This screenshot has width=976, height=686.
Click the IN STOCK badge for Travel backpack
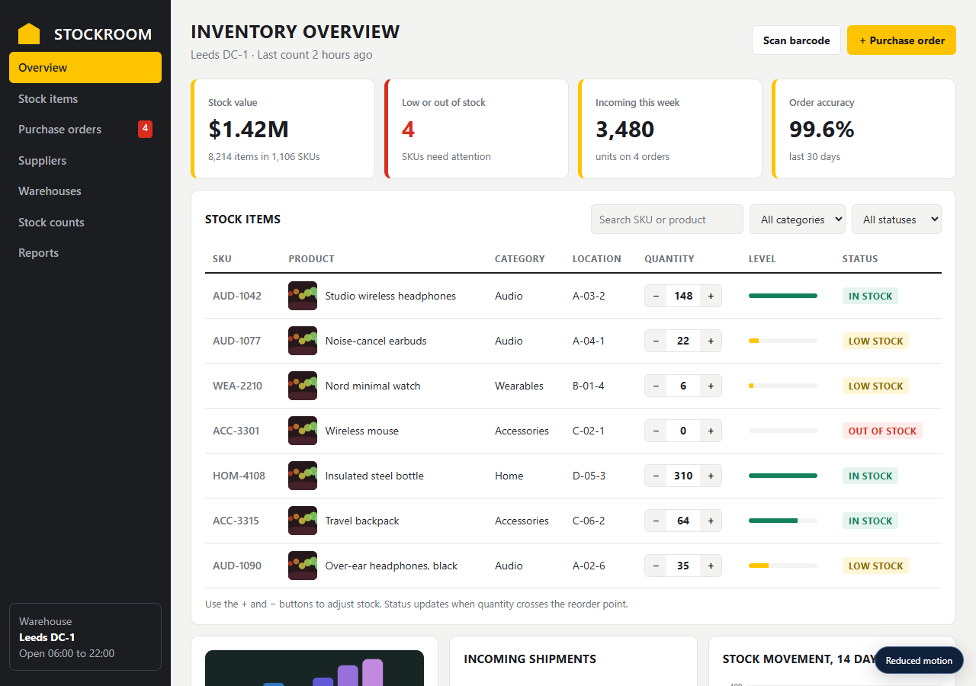pyautogui.click(x=870, y=521)
